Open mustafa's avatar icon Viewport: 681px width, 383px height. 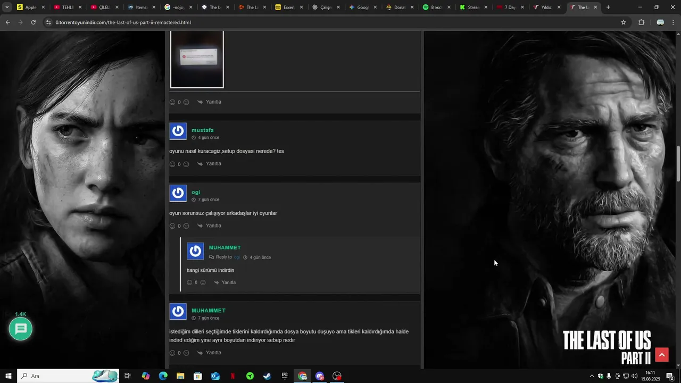coord(178,131)
